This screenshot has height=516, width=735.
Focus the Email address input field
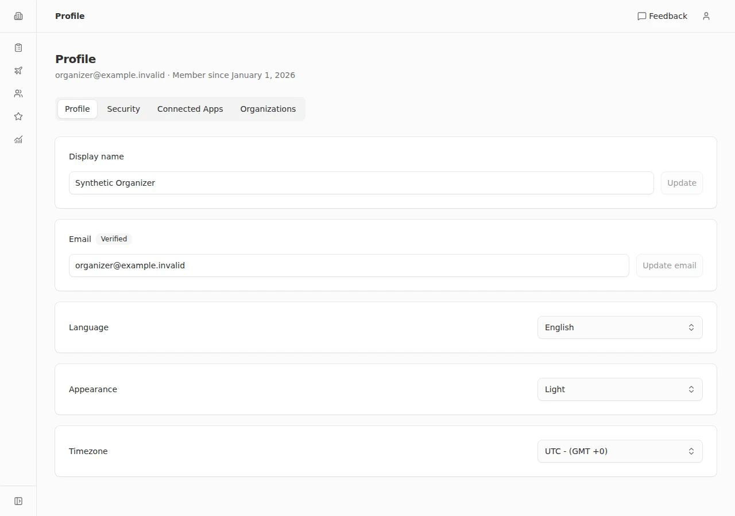(349, 265)
